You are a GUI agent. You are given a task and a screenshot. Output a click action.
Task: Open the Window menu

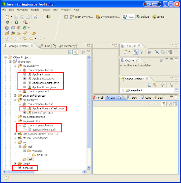click(x=66, y=10)
